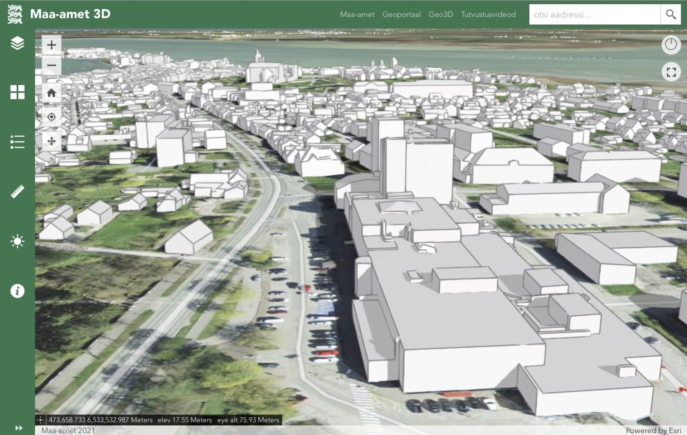Open the daylight sun settings
Viewport: 687px width, 435px height.
coord(17,241)
